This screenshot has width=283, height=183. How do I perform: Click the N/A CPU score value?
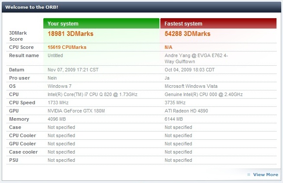[169, 47]
